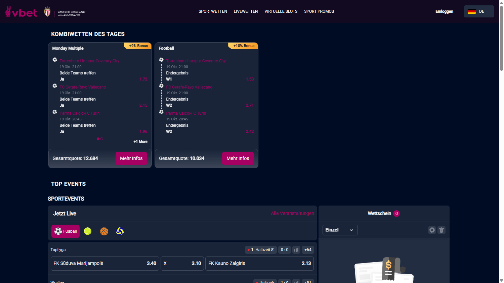
Task: Select the volleyball sport filter
Action: pos(120,231)
